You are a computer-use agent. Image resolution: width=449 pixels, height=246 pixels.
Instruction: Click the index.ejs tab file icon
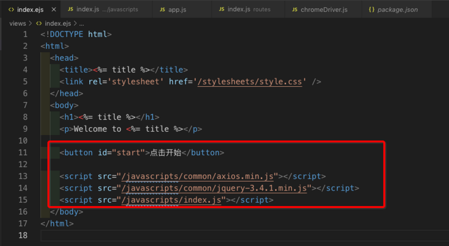[x=11, y=10]
